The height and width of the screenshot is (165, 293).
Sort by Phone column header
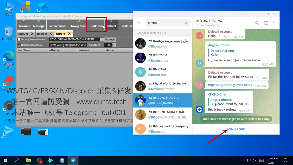tap(119, 50)
